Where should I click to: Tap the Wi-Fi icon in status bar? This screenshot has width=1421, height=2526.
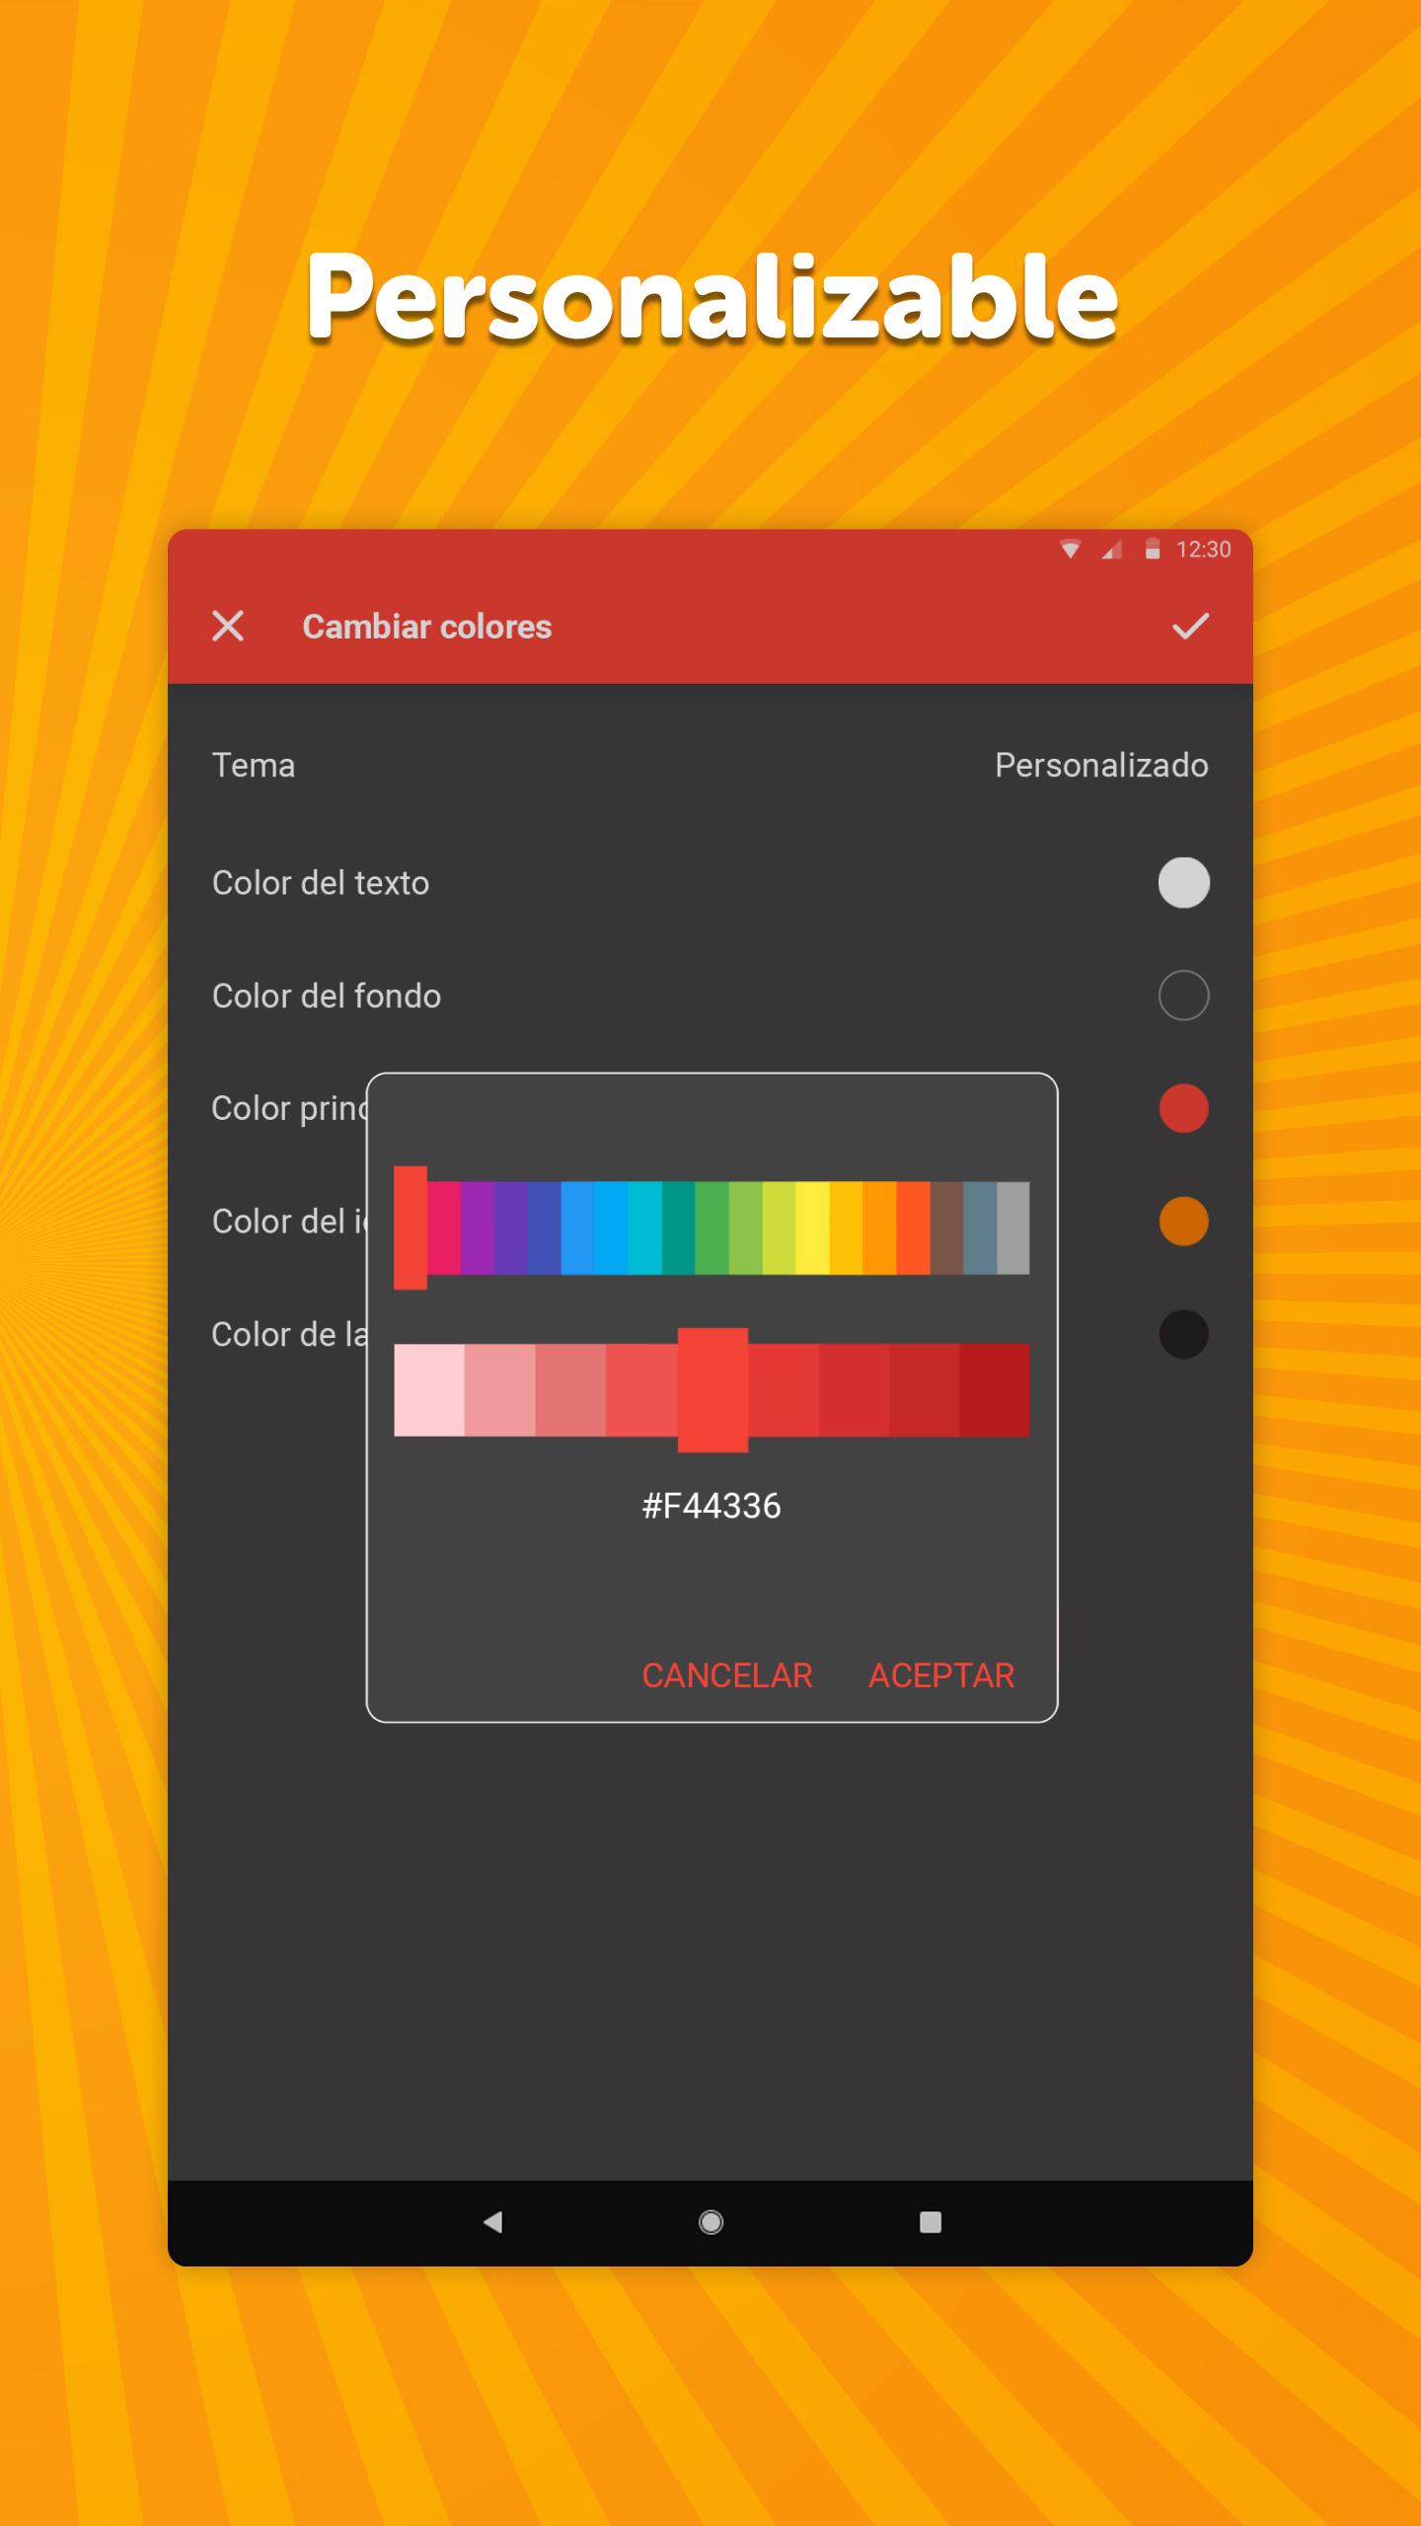tap(1070, 550)
